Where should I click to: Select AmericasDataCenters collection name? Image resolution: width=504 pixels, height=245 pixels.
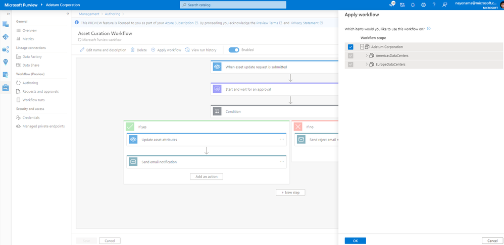point(392,55)
